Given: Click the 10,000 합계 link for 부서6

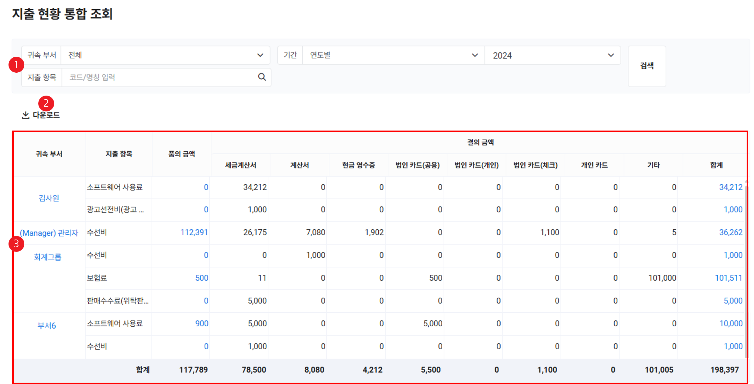Looking at the screenshot, I should pos(730,323).
